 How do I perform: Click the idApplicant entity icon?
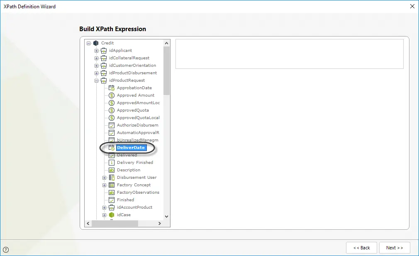pyautogui.click(x=104, y=51)
